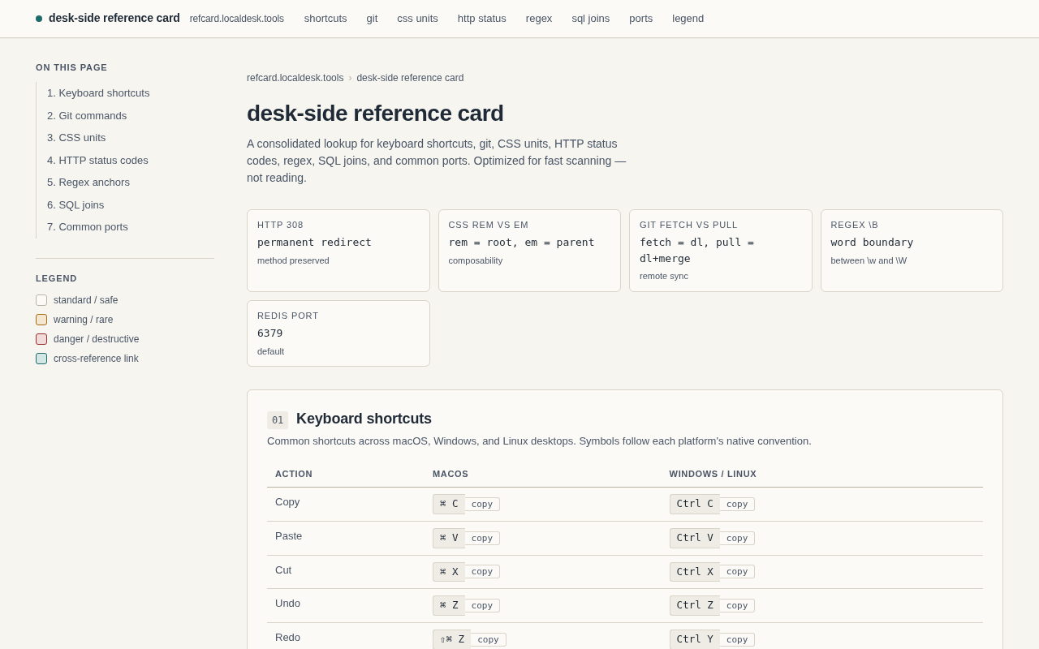Open the GIT FETCH VS PULL card
This screenshot has height=649, width=1039.
(x=721, y=251)
